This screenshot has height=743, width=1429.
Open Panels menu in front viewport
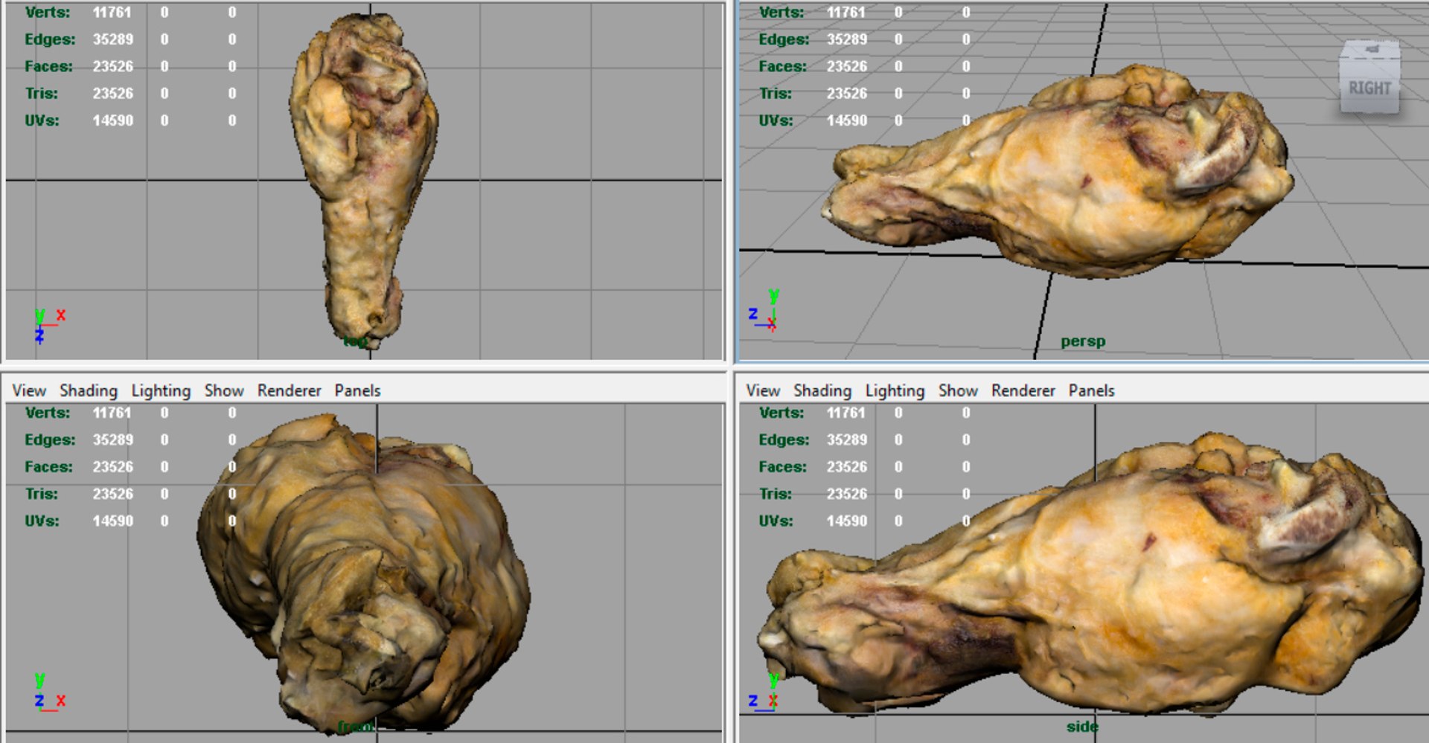357,390
